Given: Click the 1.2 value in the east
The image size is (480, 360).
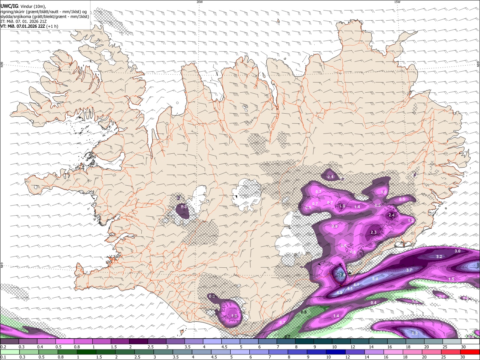Looking at the screenshot, I should (411, 221).
